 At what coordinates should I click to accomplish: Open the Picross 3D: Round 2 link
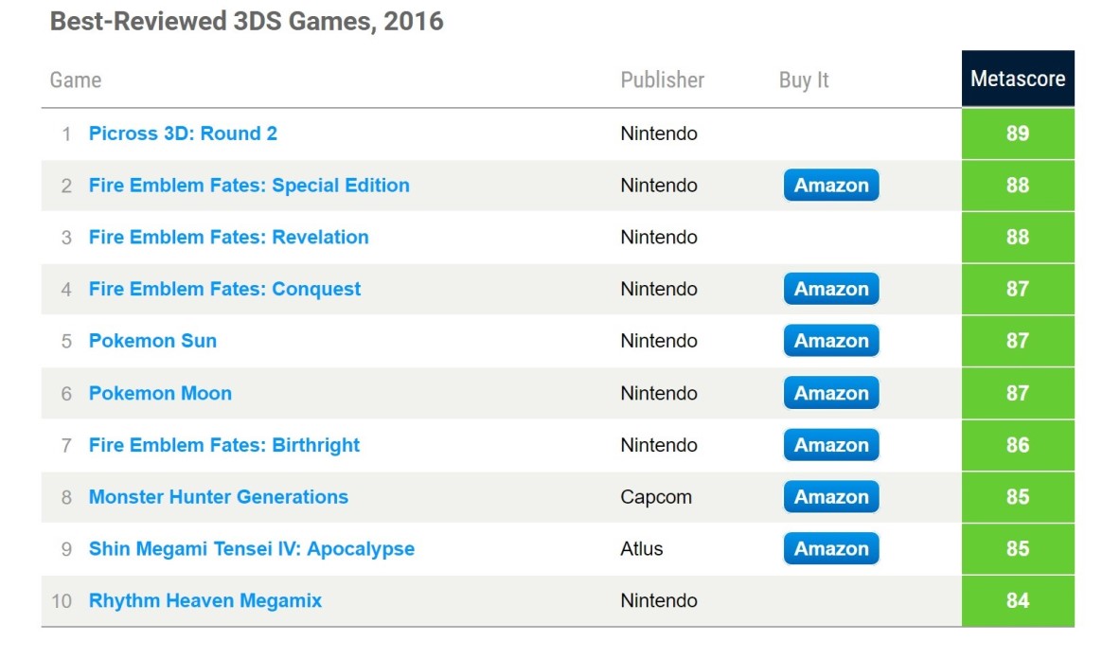183,134
